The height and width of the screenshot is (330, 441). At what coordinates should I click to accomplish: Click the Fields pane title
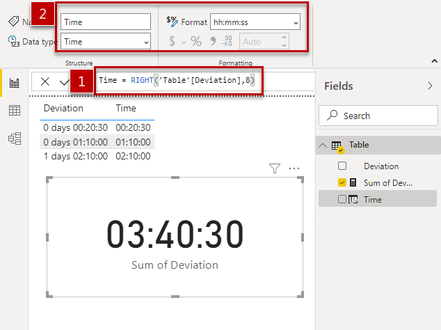point(338,86)
